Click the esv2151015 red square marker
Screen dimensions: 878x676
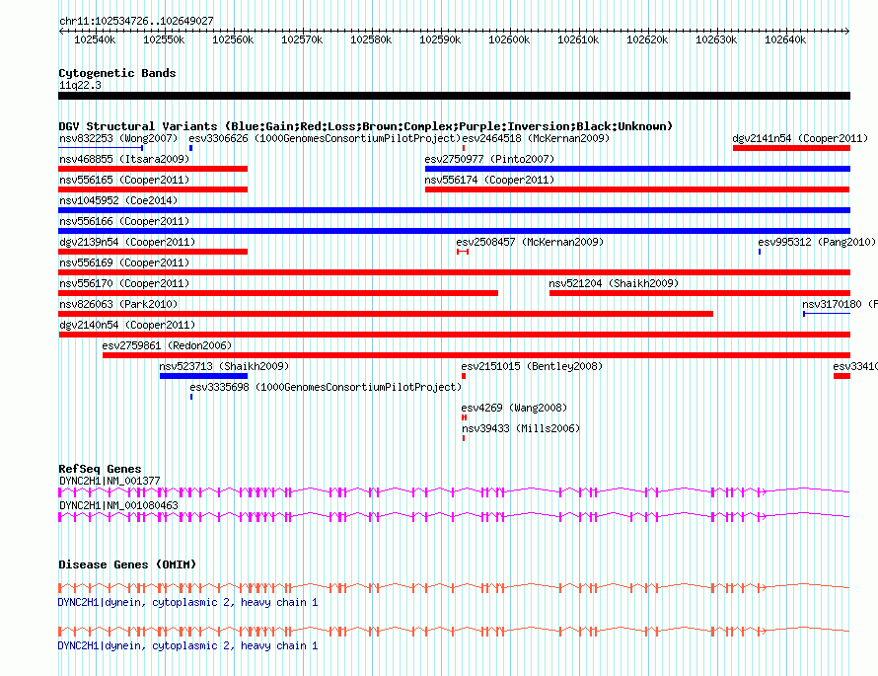coord(464,376)
